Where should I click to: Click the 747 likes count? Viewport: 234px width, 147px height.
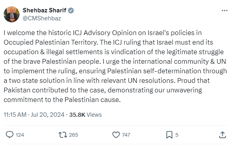tap(126, 135)
